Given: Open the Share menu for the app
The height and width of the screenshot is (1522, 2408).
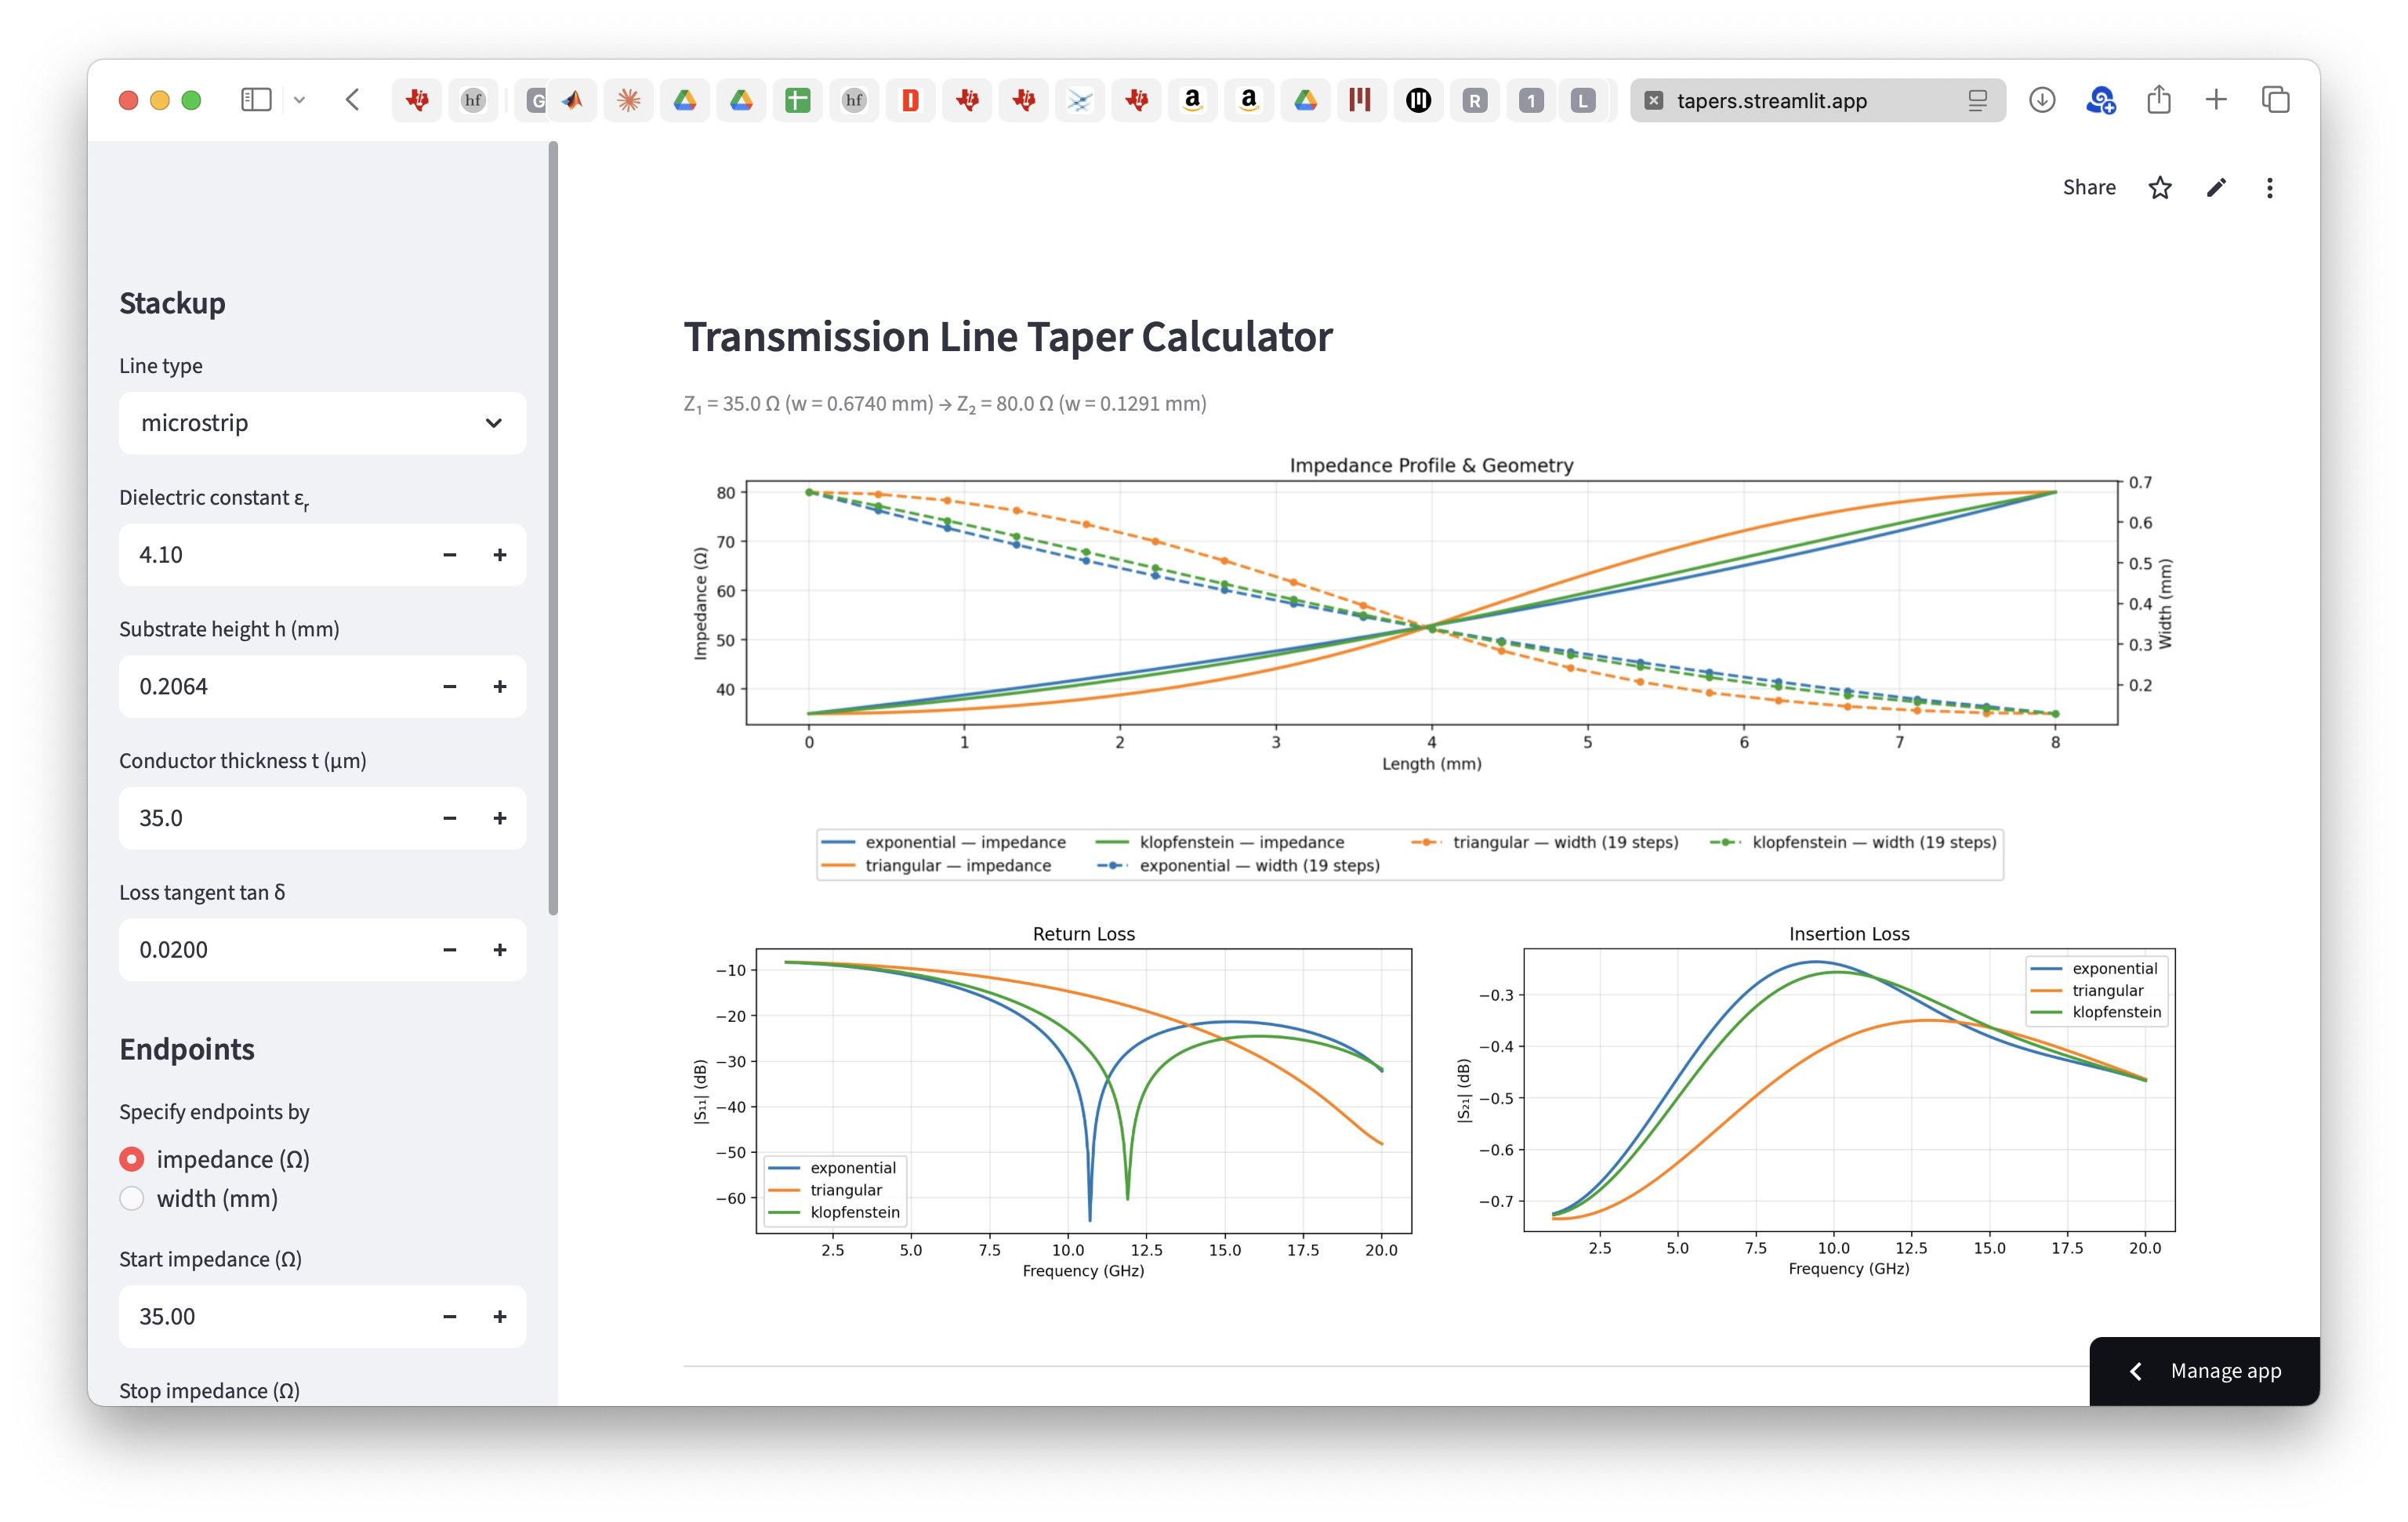Looking at the screenshot, I should (2089, 187).
